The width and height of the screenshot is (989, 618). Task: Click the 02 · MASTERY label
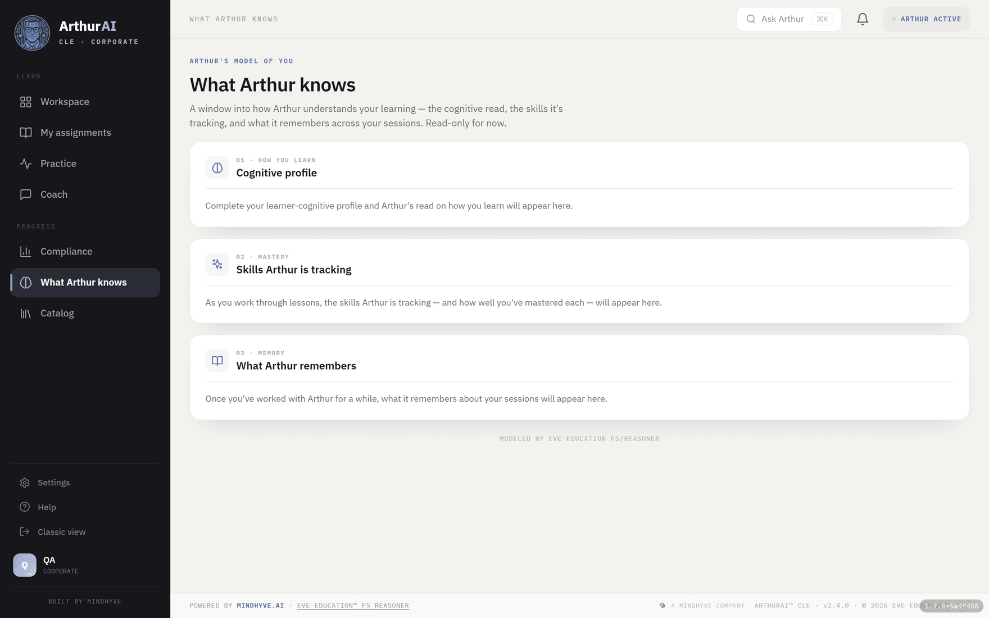(262, 257)
